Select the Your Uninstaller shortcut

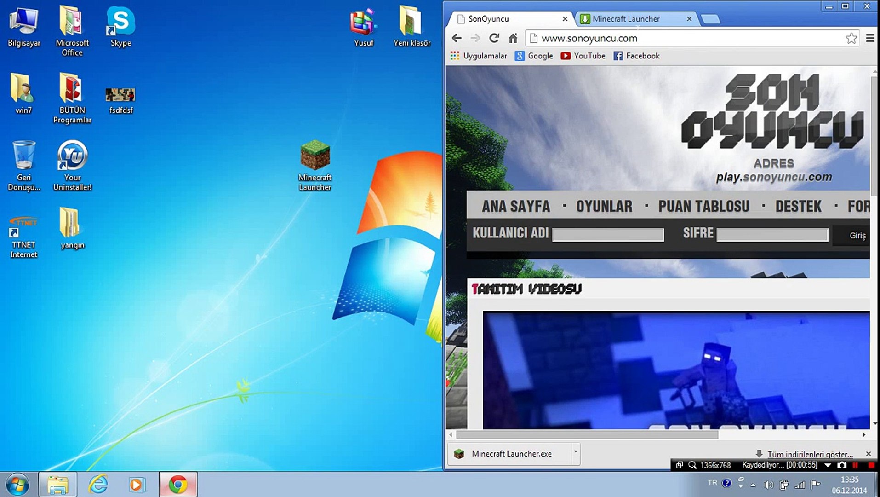click(x=72, y=166)
